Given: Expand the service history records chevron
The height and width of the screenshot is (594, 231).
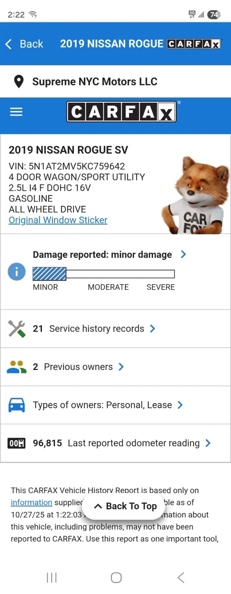Looking at the screenshot, I should [x=152, y=329].
